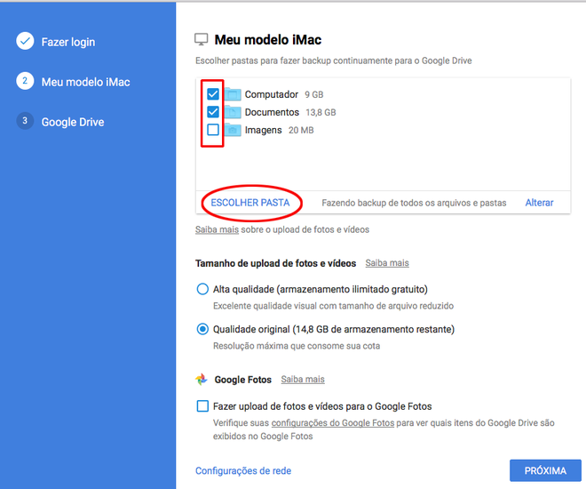Open the Fazer login step in sidebar
Screen dimensions: 586x489
(68, 42)
